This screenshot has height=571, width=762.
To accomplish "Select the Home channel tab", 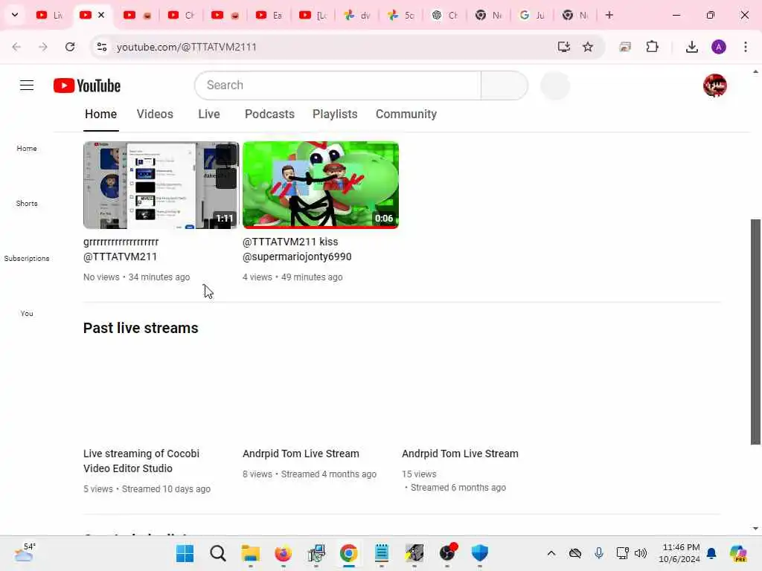I will 100,114.
